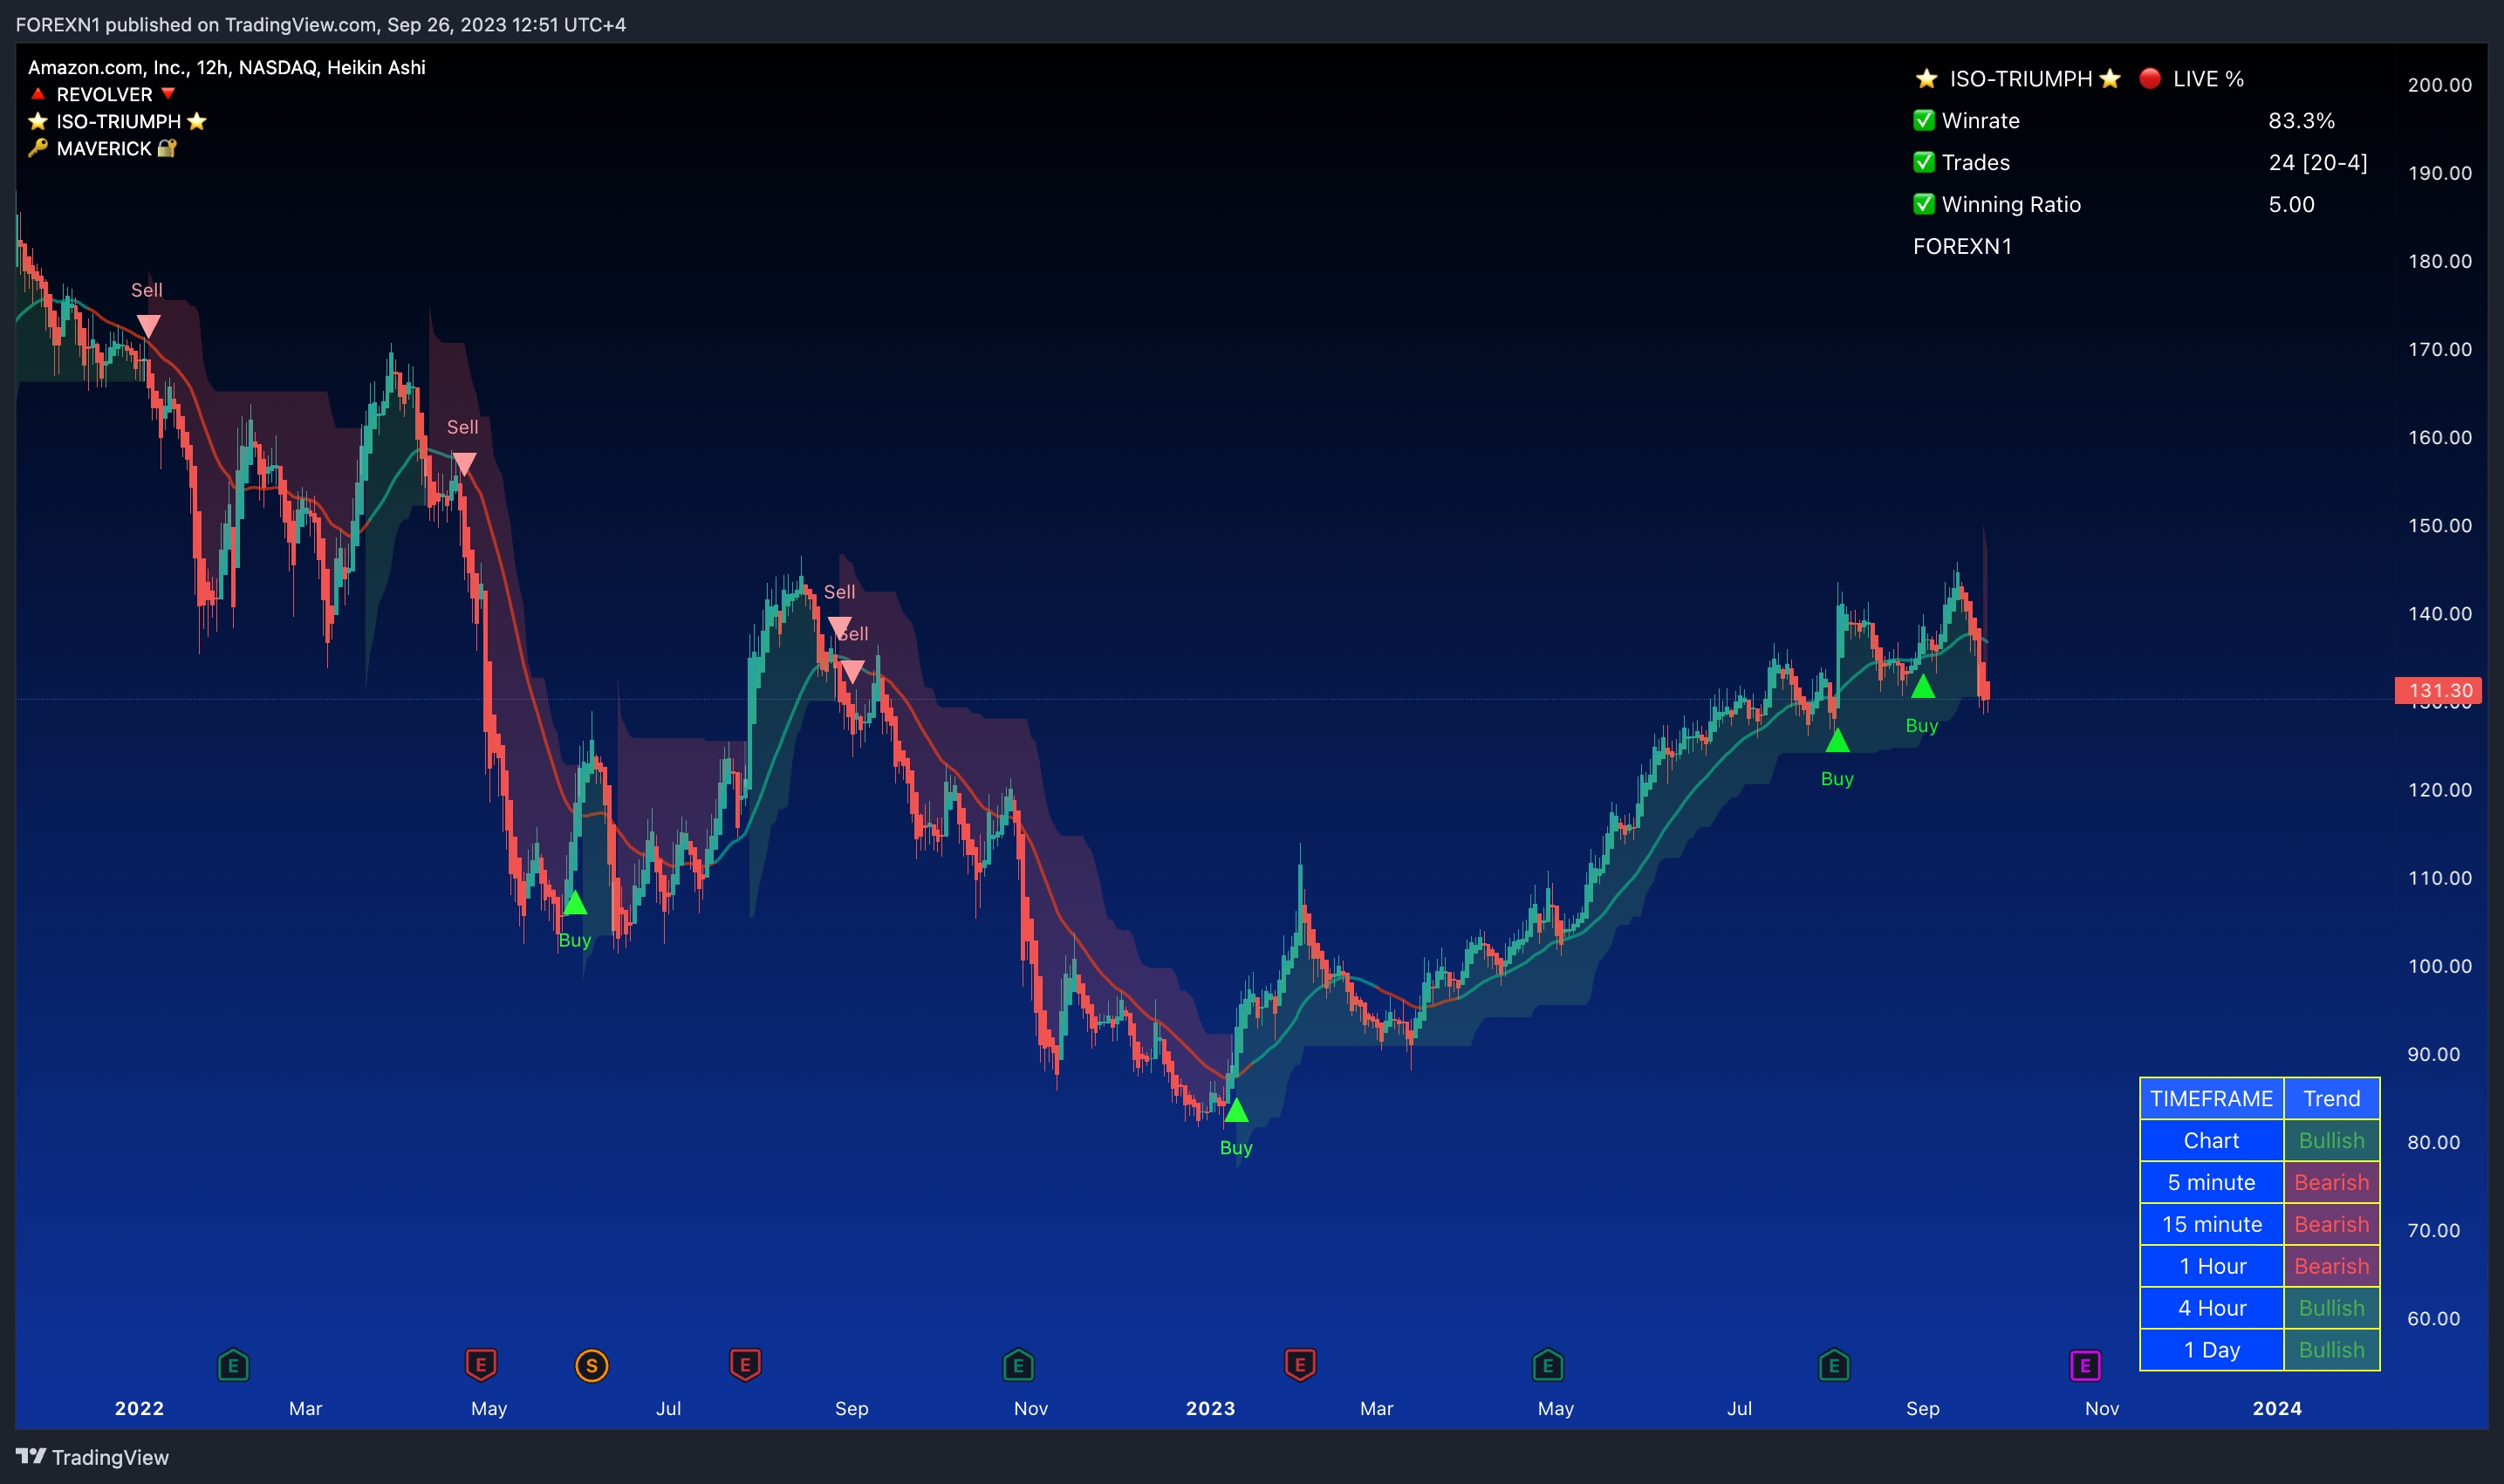The image size is (2504, 1484).
Task: Click the 2023 label on time axis
Action: pyautogui.click(x=1210, y=1408)
